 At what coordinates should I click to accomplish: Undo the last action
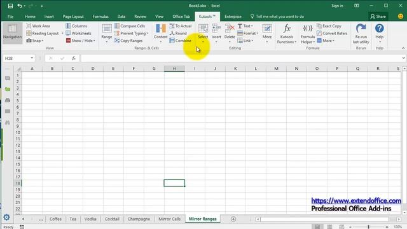point(20,6)
